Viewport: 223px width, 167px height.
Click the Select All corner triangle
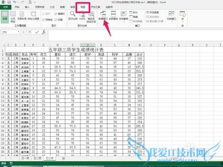4,45
